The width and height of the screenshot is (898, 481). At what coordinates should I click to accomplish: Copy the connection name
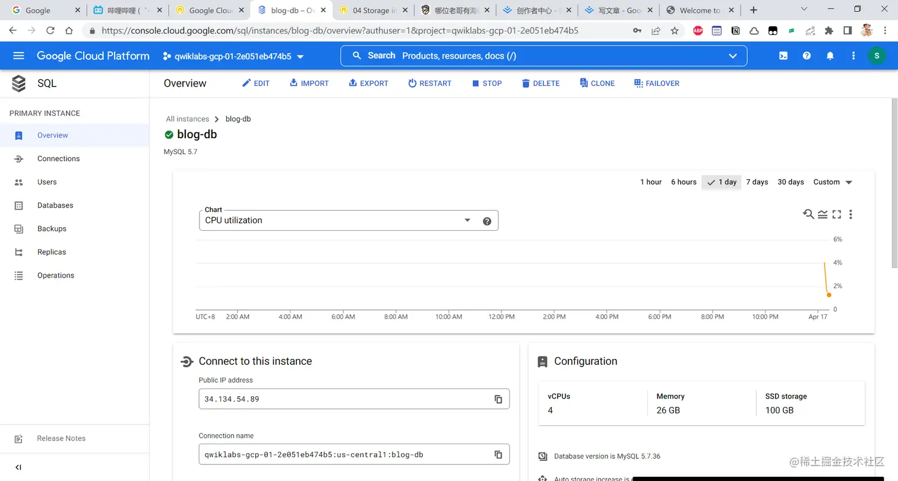click(x=498, y=455)
